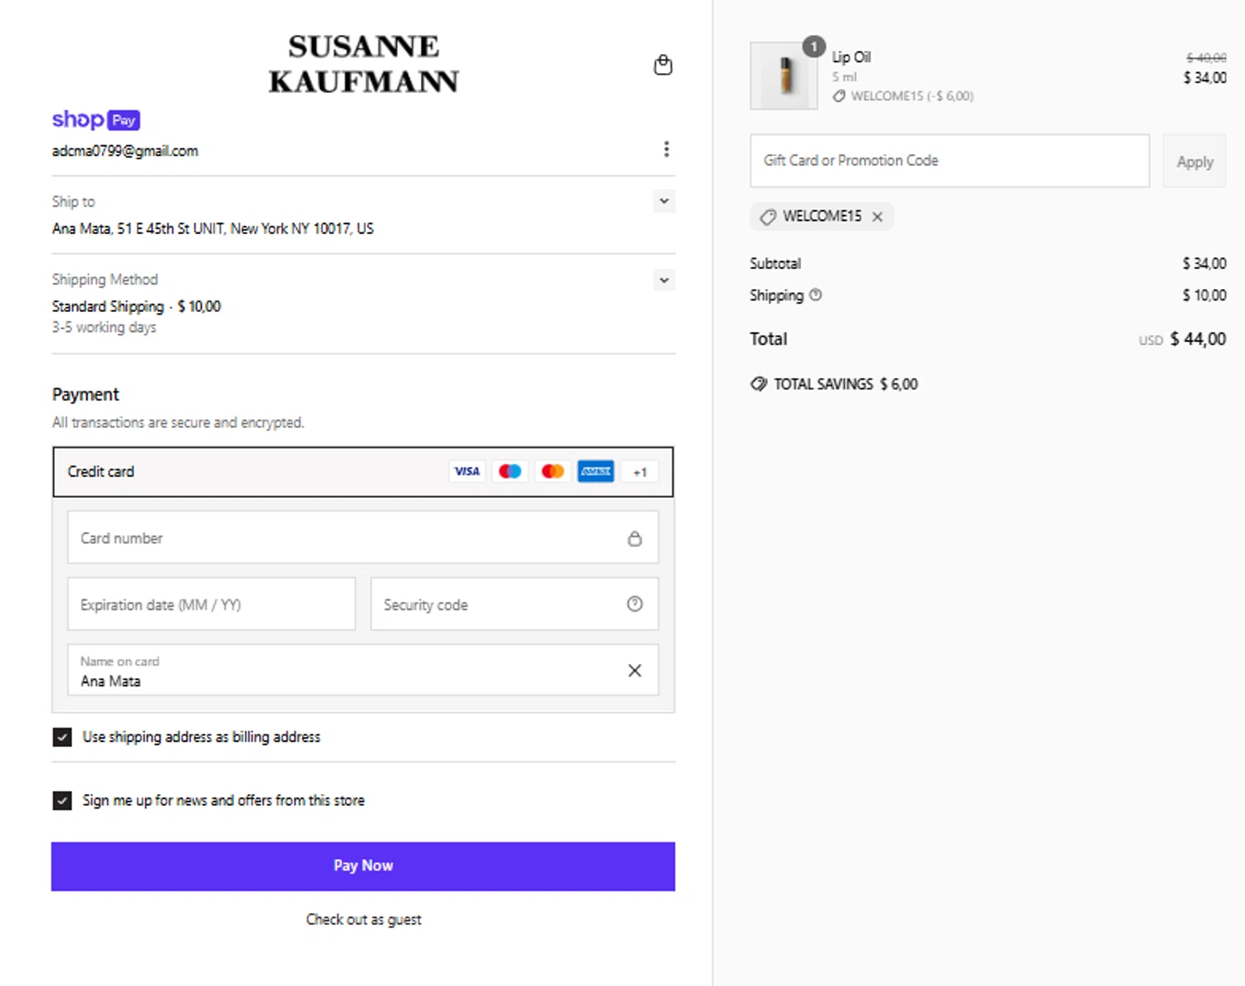This screenshot has width=1245, height=986.
Task: Uncheck Sign me up for news and offers
Action: (x=62, y=801)
